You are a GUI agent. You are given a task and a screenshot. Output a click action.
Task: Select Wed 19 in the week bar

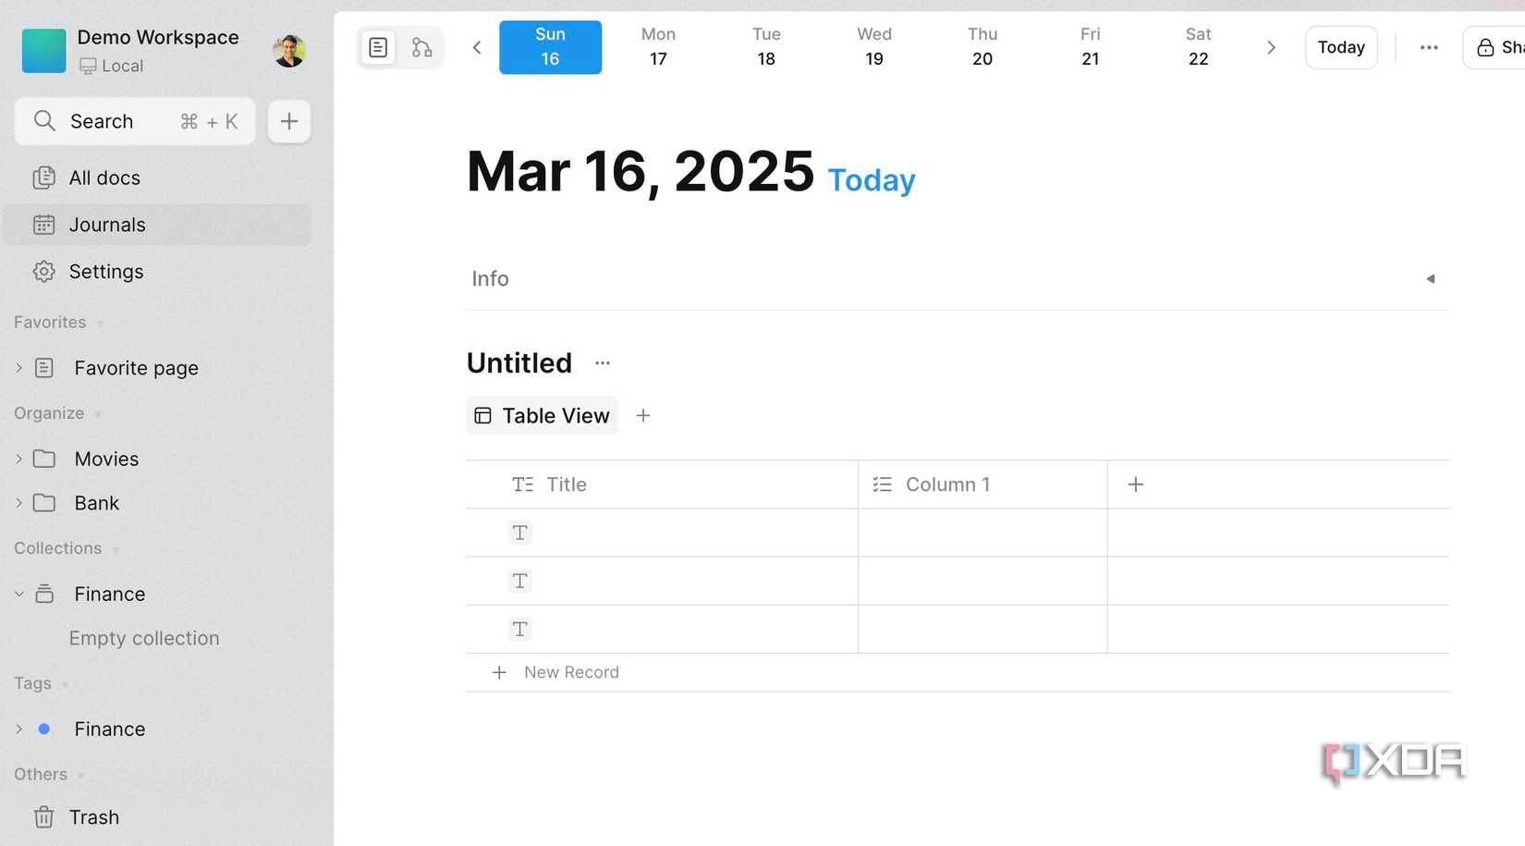tap(874, 47)
